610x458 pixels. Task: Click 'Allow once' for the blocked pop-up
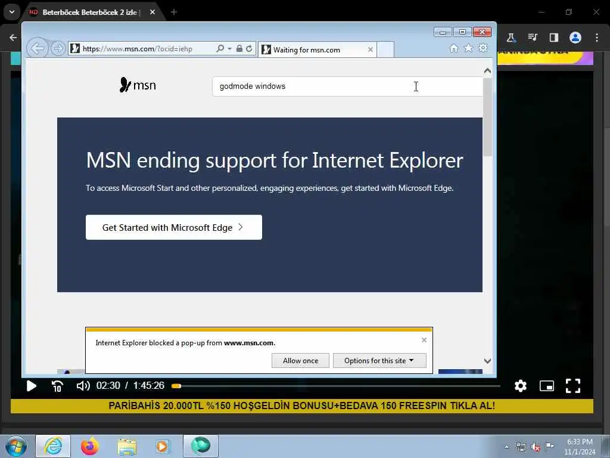coord(300,361)
